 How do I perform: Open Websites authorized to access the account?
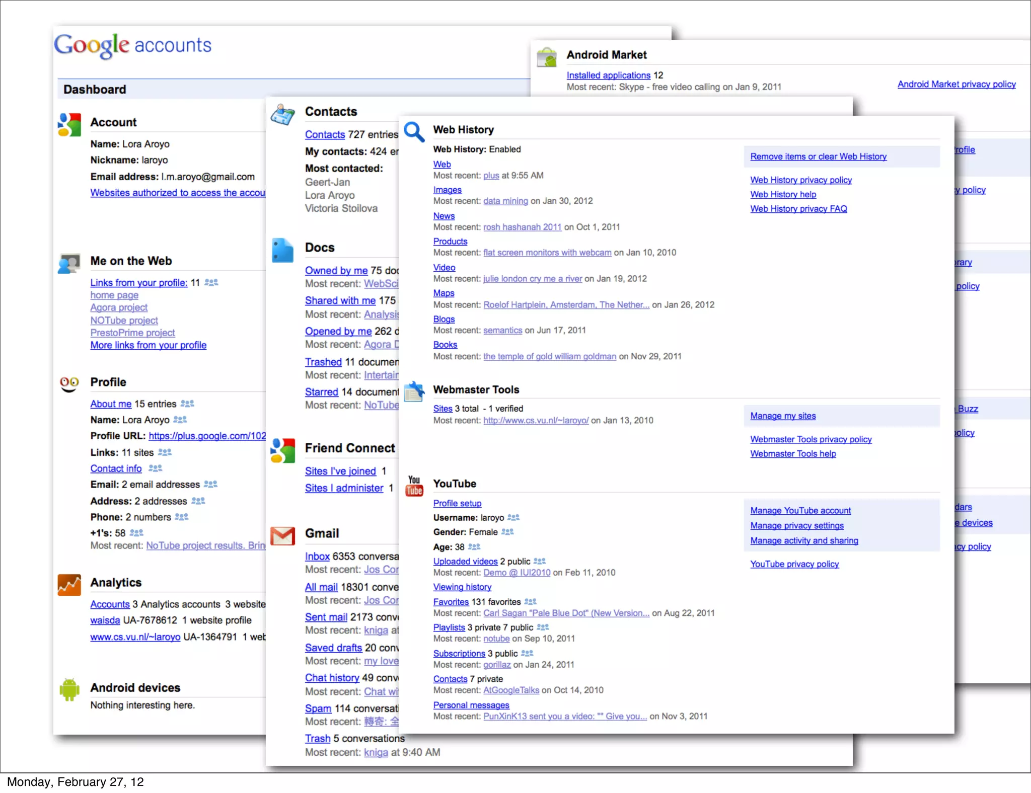pyautogui.click(x=178, y=192)
